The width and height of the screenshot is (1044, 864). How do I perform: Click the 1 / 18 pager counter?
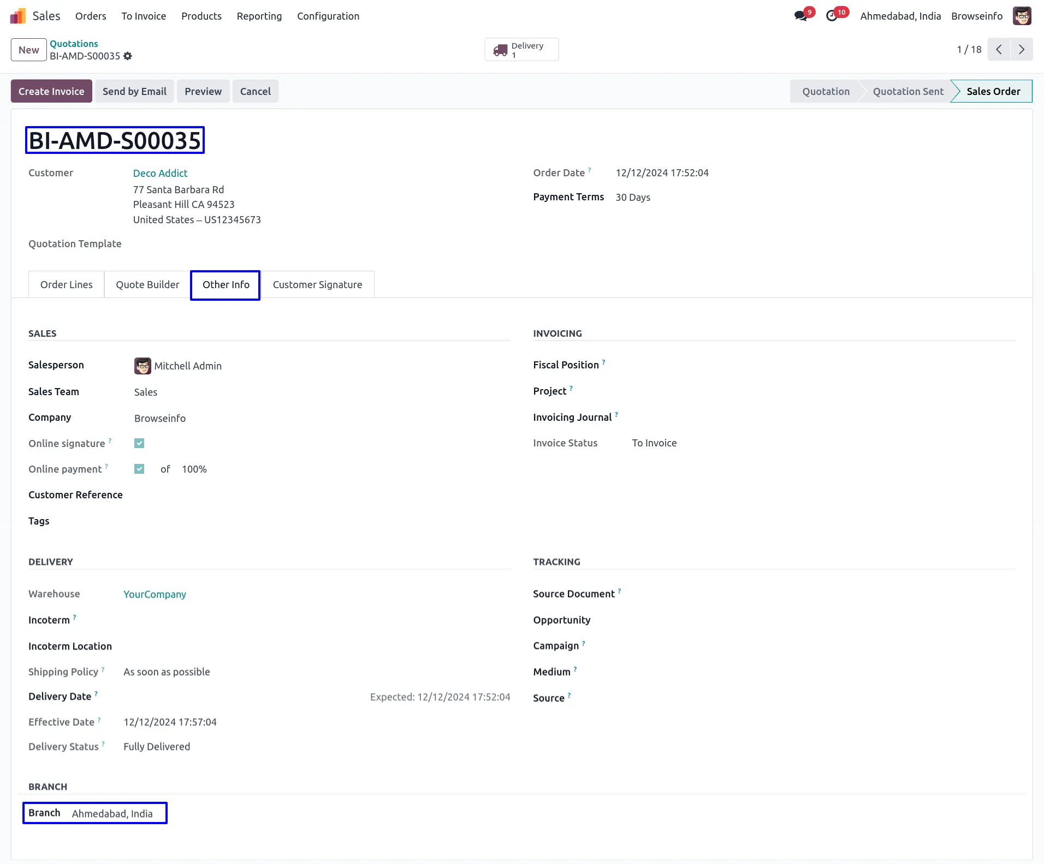[969, 50]
